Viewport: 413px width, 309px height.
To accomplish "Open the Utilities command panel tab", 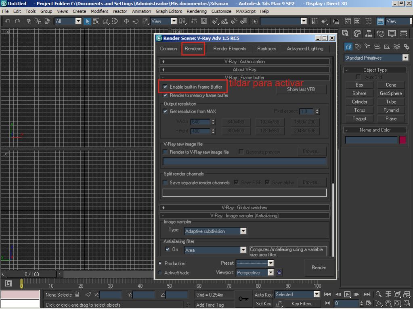I will point(404,33).
